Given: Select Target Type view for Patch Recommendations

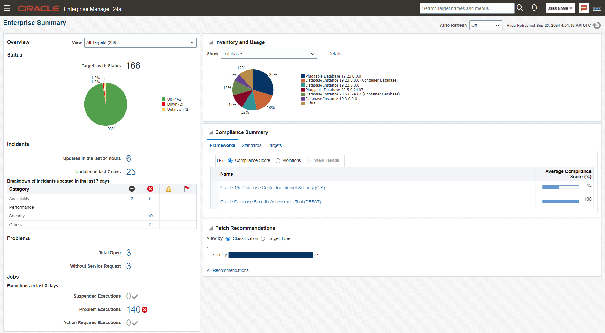Looking at the screenshot, I should (x=263, y=238).
